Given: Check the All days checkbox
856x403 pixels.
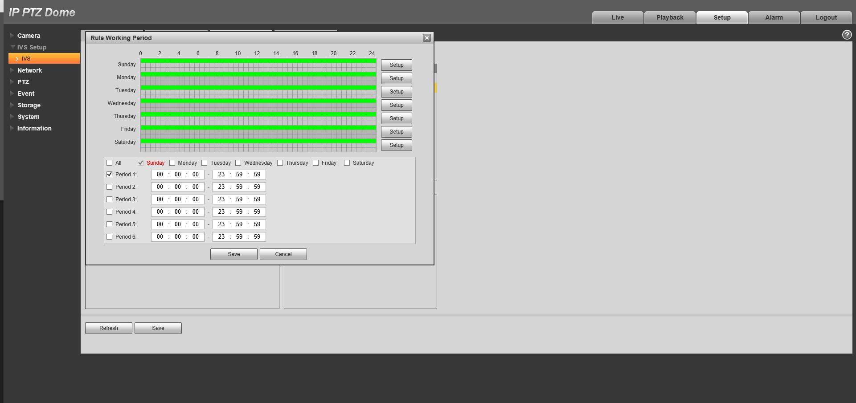Looking at the screenshot, I should [110, 163].
